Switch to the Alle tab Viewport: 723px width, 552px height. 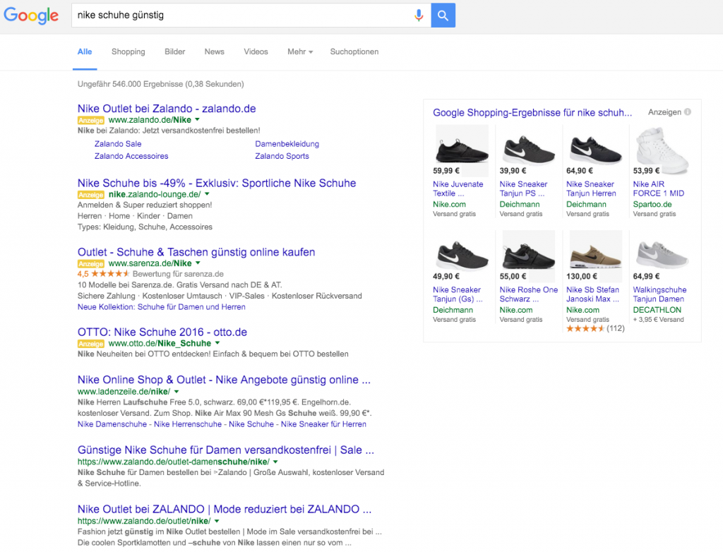[85, 52]
